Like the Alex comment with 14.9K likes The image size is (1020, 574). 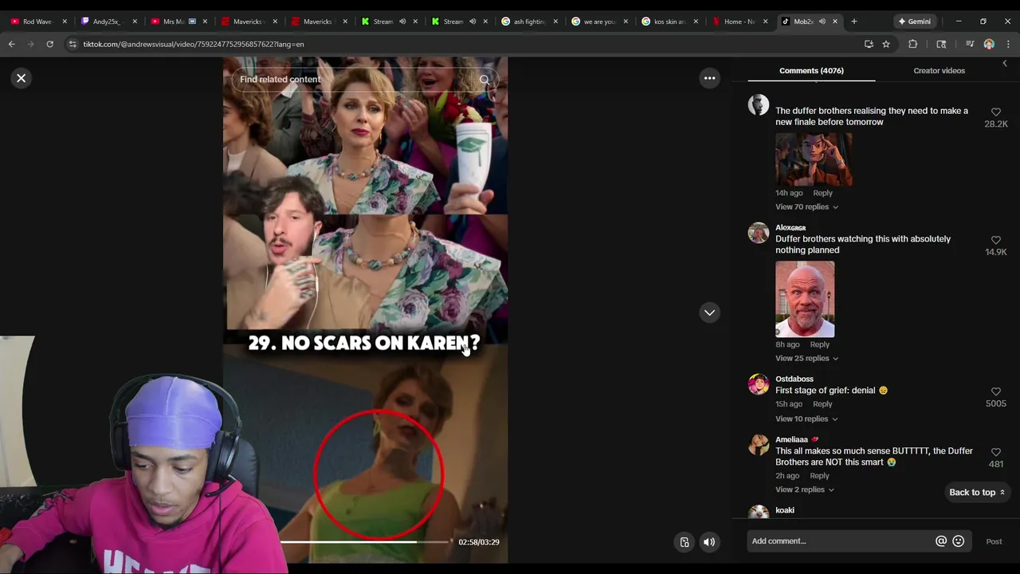pyautogui.click(x=996, y=240)
